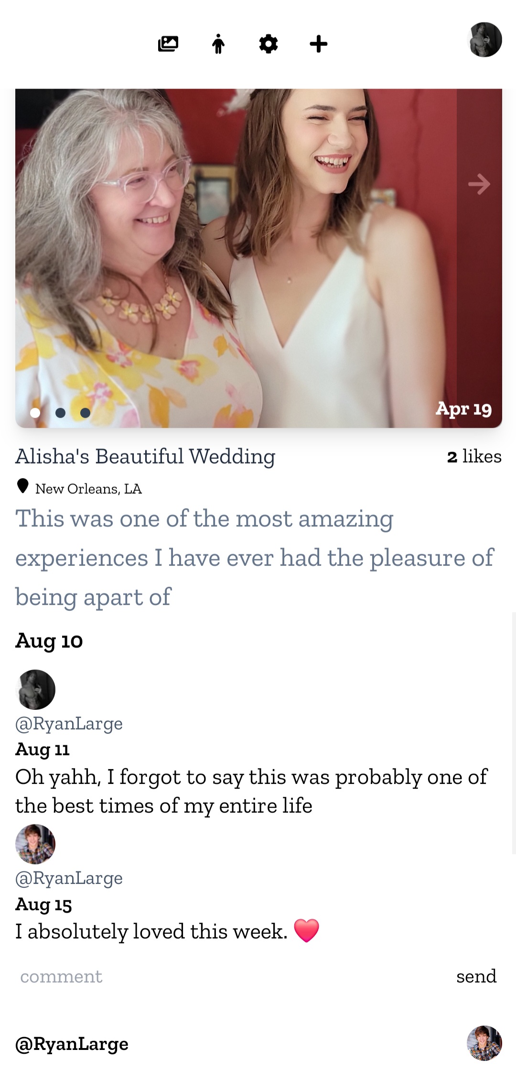
Task: Open the photo gallery icon
Action: click(168, 44)
